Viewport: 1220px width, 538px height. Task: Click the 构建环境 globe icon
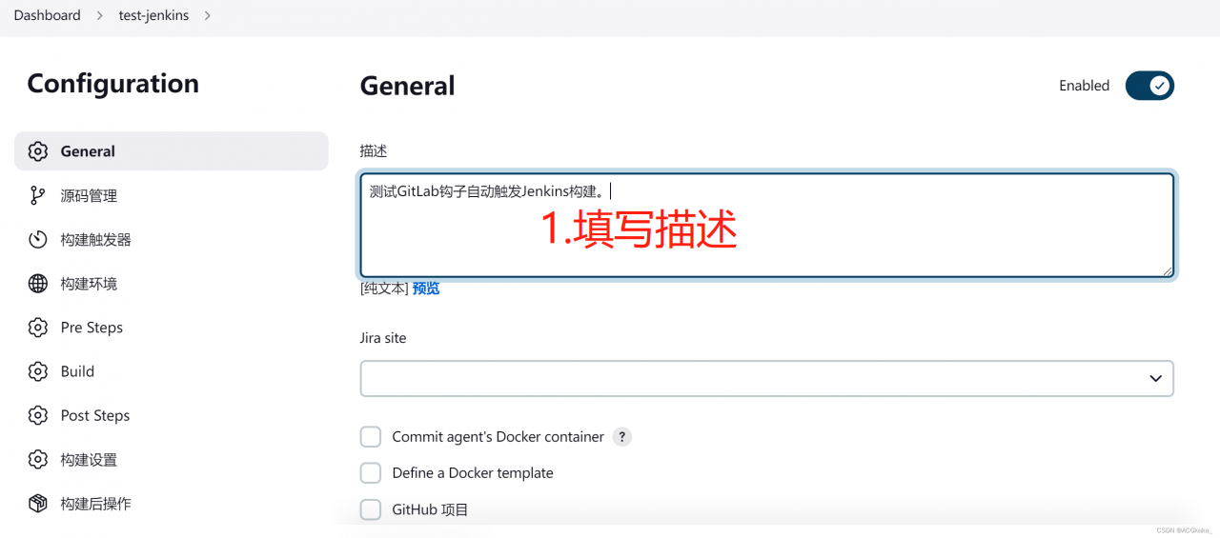coord(38,284)
